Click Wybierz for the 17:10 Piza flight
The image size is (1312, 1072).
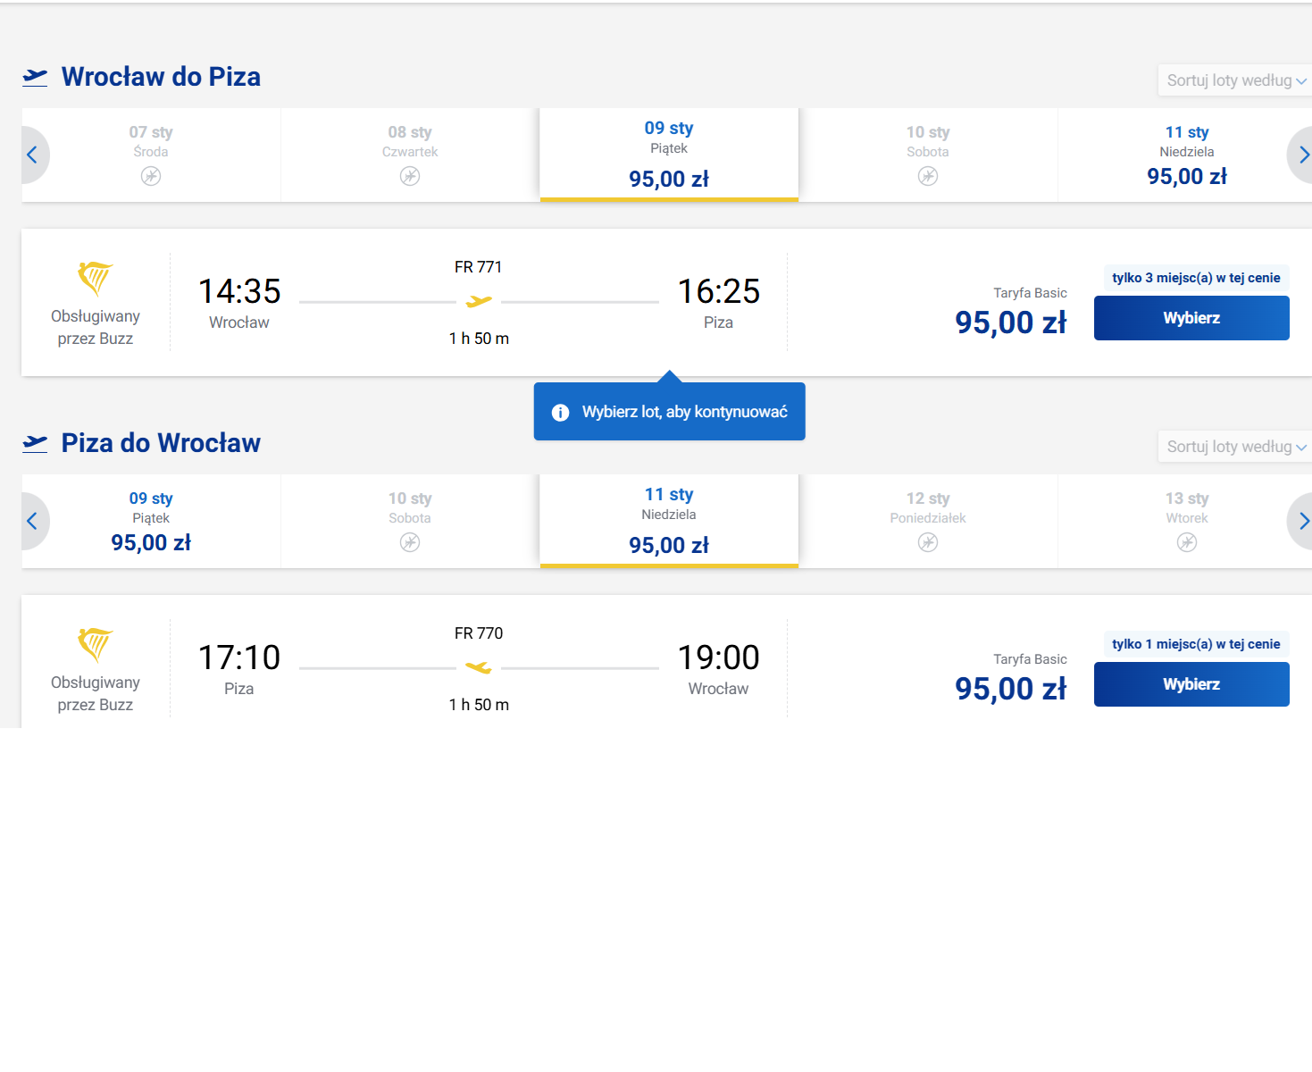click(x=1191, y=684)
